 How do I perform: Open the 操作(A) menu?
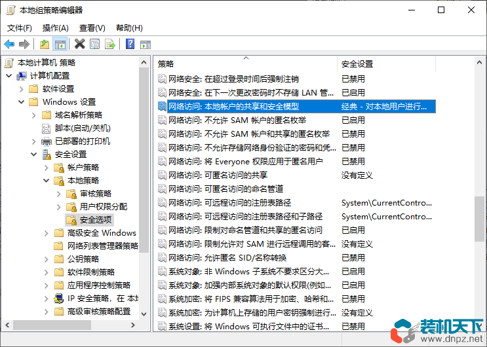click(x=55, y=28)
